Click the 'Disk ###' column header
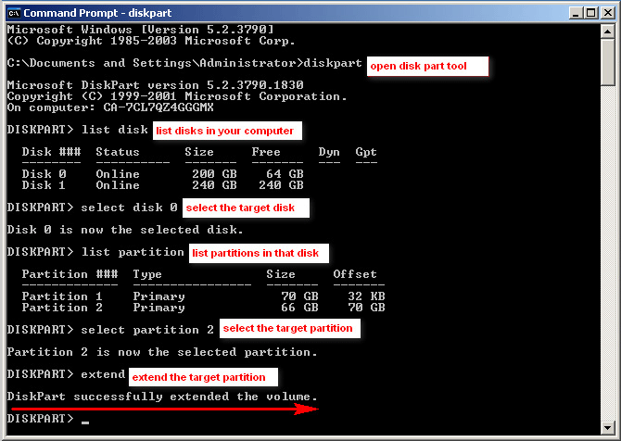 click(52, 152)
